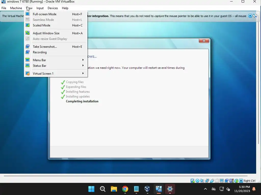Open the File menu
Viewport: 261px width, 195px height.
pyautogui.click(x=4, y=8)
